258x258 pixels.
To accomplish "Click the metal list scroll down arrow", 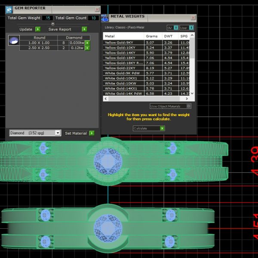I will 192,93.
